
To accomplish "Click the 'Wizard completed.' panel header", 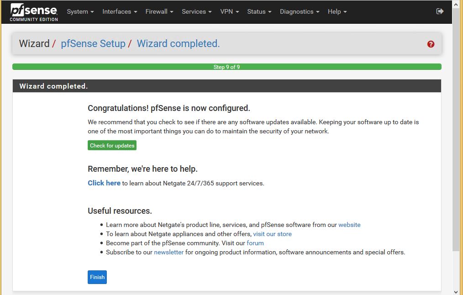I will coord(227,86).
